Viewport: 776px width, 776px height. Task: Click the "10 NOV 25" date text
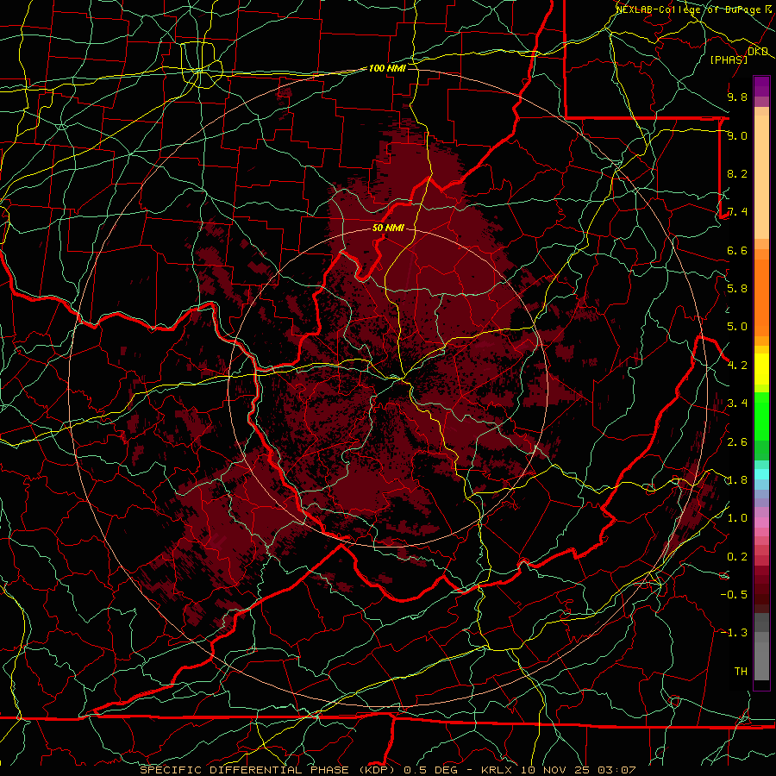point(554,770)
